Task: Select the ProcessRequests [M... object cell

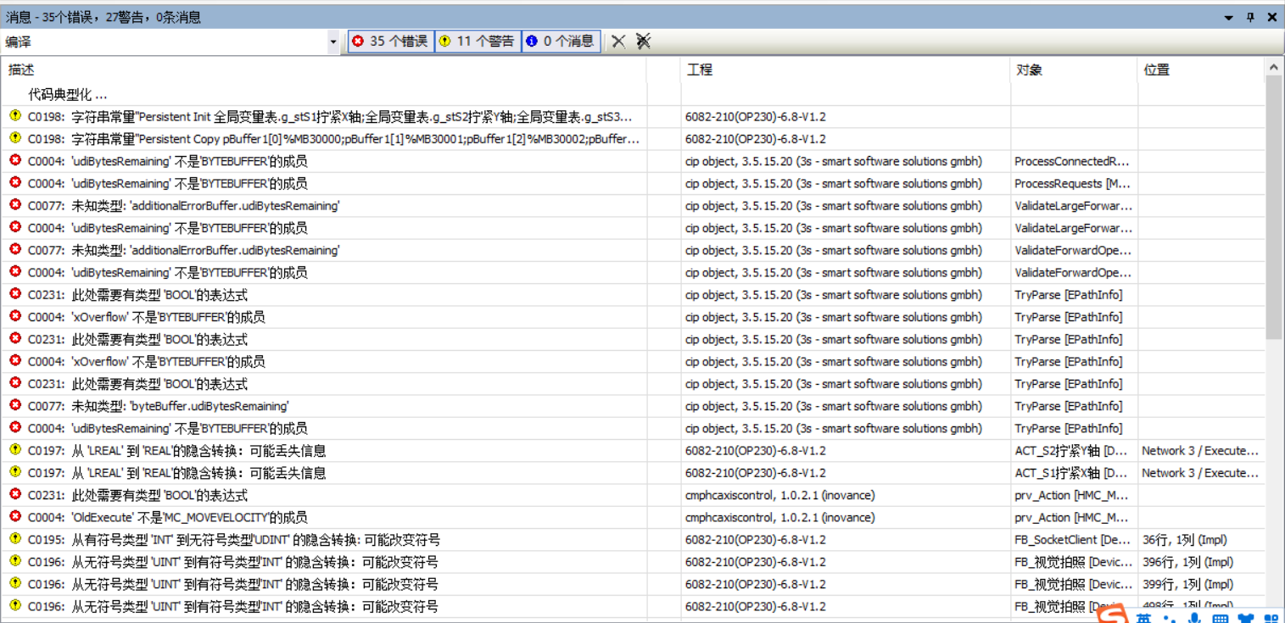Action: click(1073, 183)
